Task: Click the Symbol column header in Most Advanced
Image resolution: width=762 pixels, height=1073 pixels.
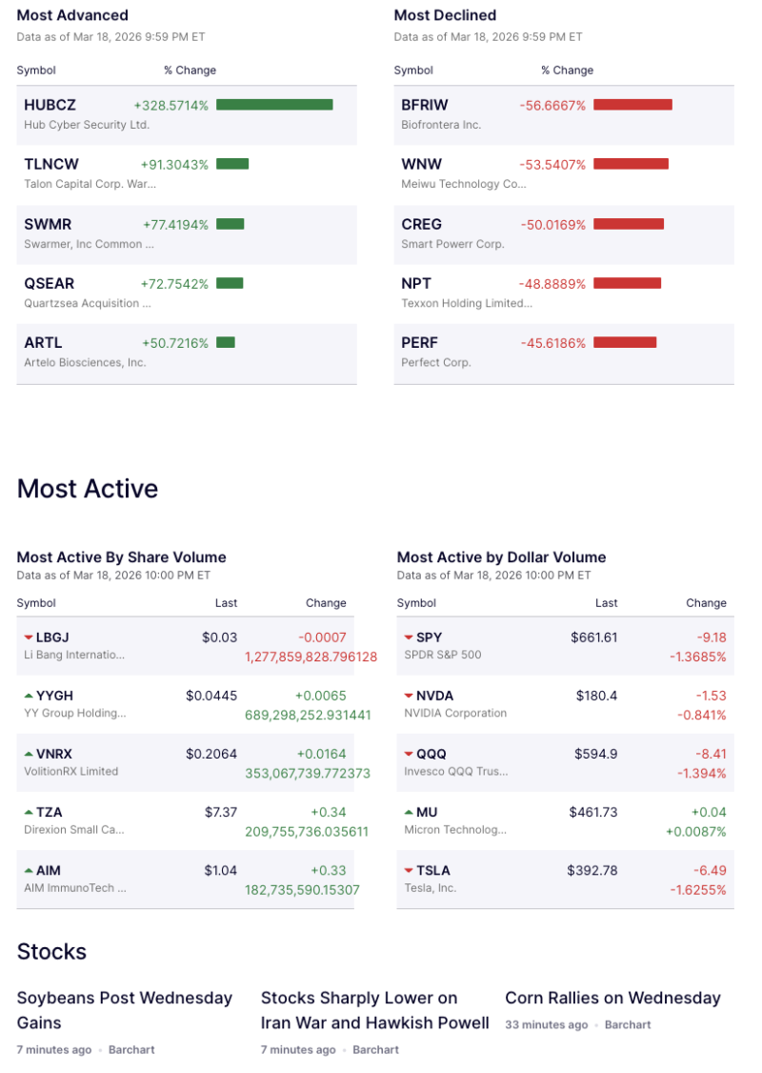Action: pos(36,70)
